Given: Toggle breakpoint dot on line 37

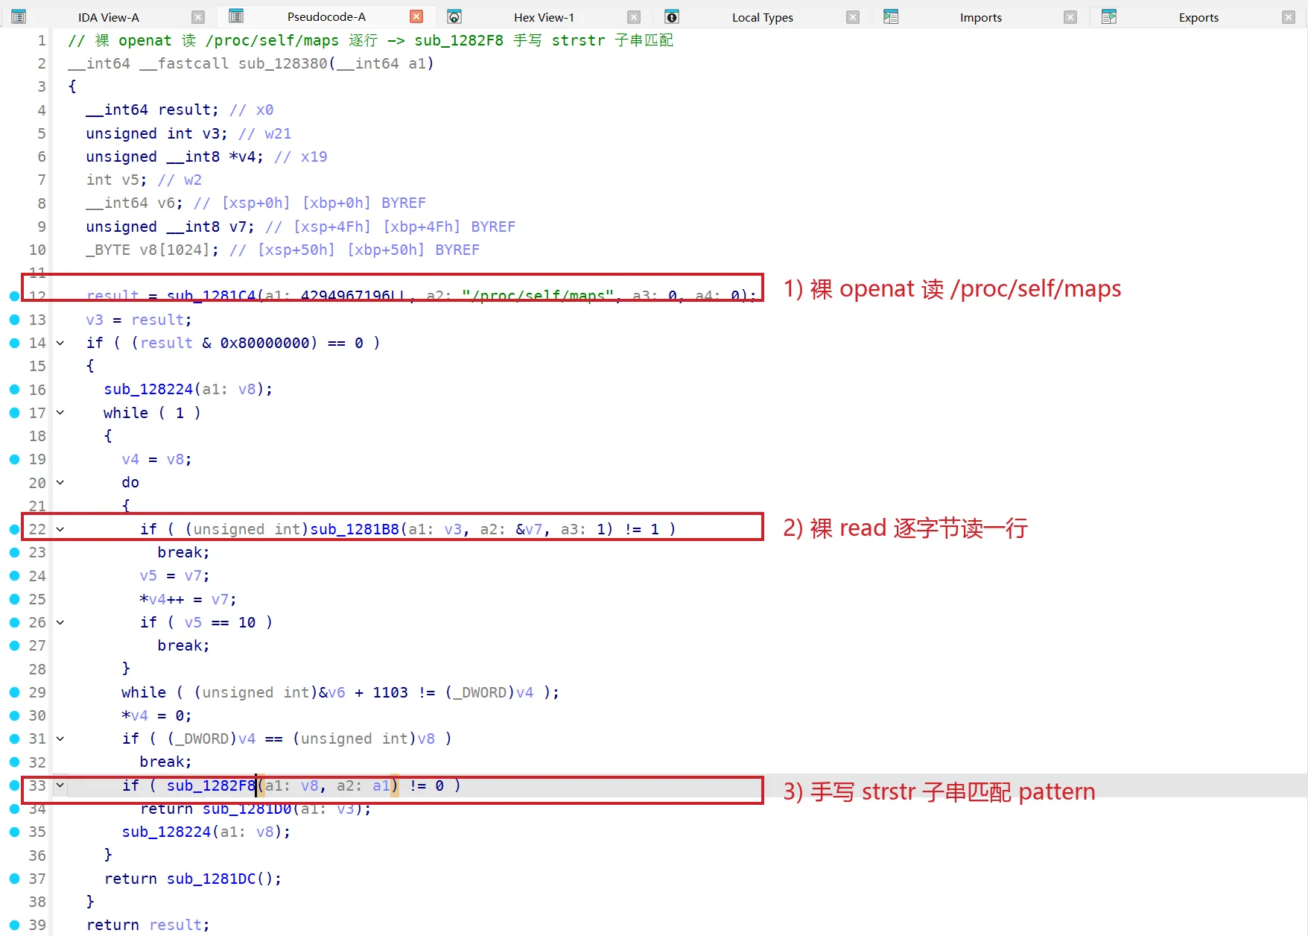Looking at the screenshot, I should [x=14, y=879].
